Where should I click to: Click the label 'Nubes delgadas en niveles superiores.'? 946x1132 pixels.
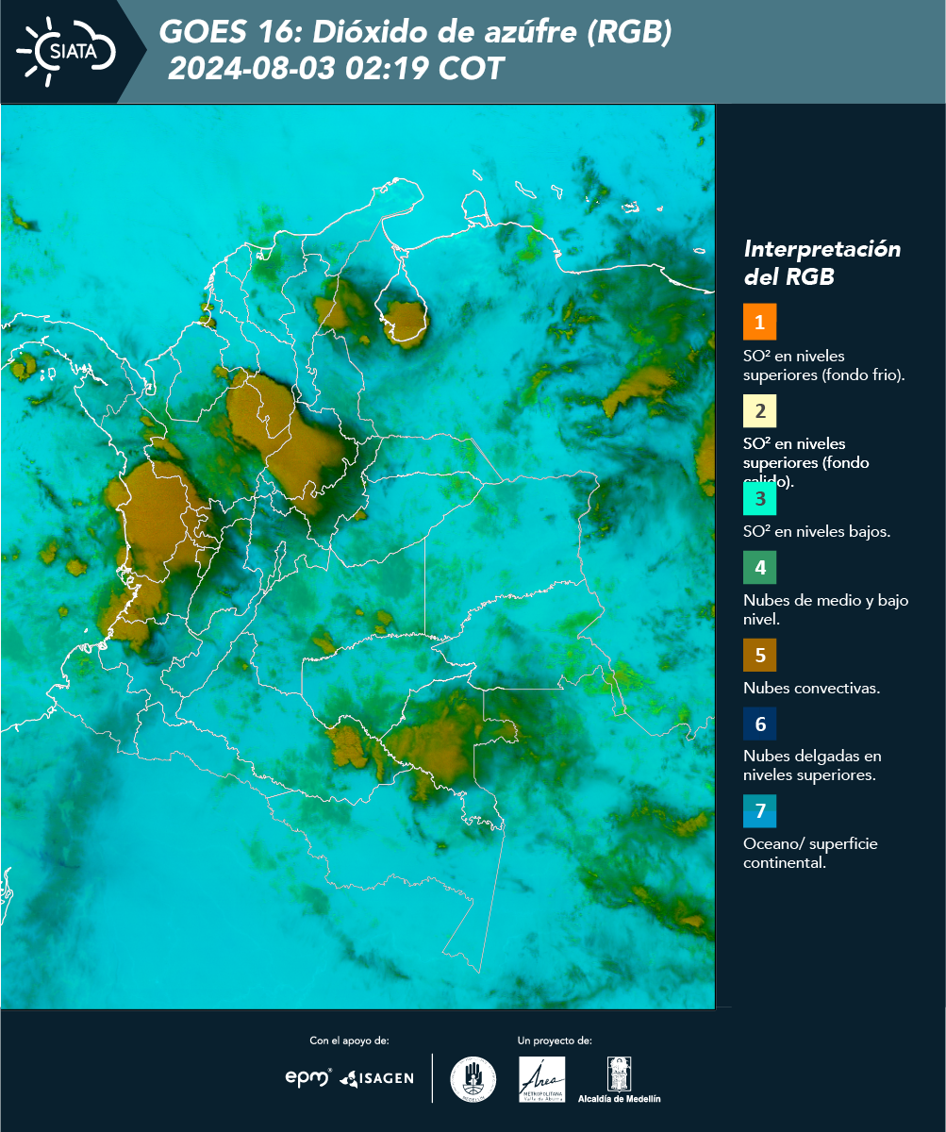812,766
